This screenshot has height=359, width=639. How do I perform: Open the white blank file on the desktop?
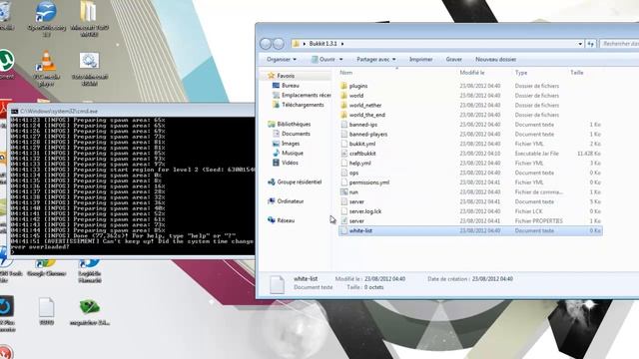click(47, 311)
